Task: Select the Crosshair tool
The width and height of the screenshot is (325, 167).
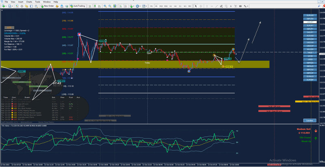Action: pos(201,6)
